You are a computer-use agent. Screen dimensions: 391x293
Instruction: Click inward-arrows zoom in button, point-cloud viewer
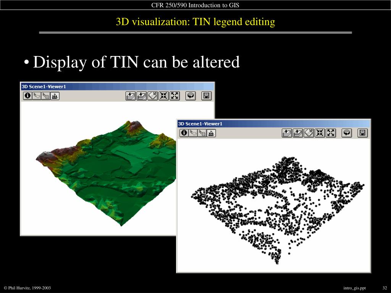[x=320, y=133]
